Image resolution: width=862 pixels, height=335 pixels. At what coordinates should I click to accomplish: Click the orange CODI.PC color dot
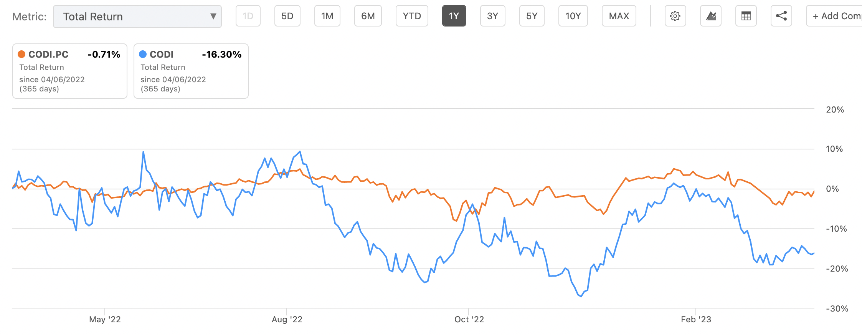(x=22, y=55)
